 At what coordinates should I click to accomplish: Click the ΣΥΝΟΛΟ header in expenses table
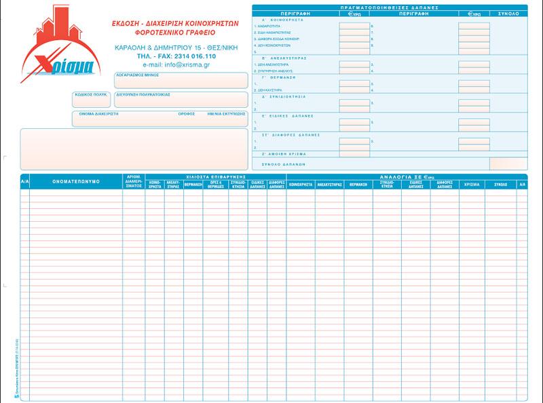[x=508, y=14]
